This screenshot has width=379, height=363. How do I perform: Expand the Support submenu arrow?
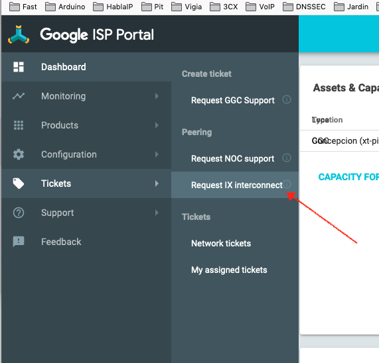[157, 213]
